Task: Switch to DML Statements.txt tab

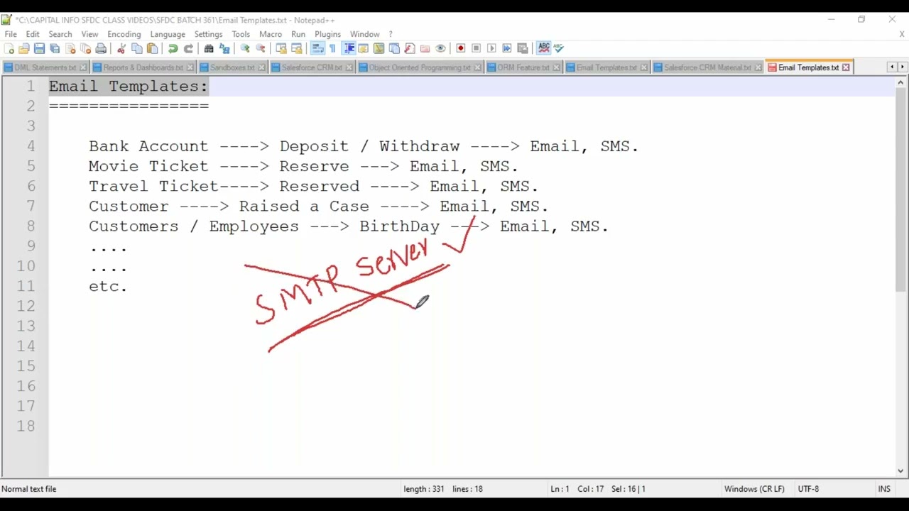Action: pos(45,67)
